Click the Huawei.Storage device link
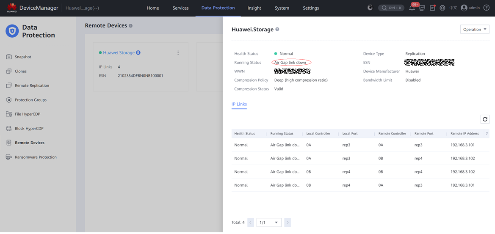 (x=119, y=53)
